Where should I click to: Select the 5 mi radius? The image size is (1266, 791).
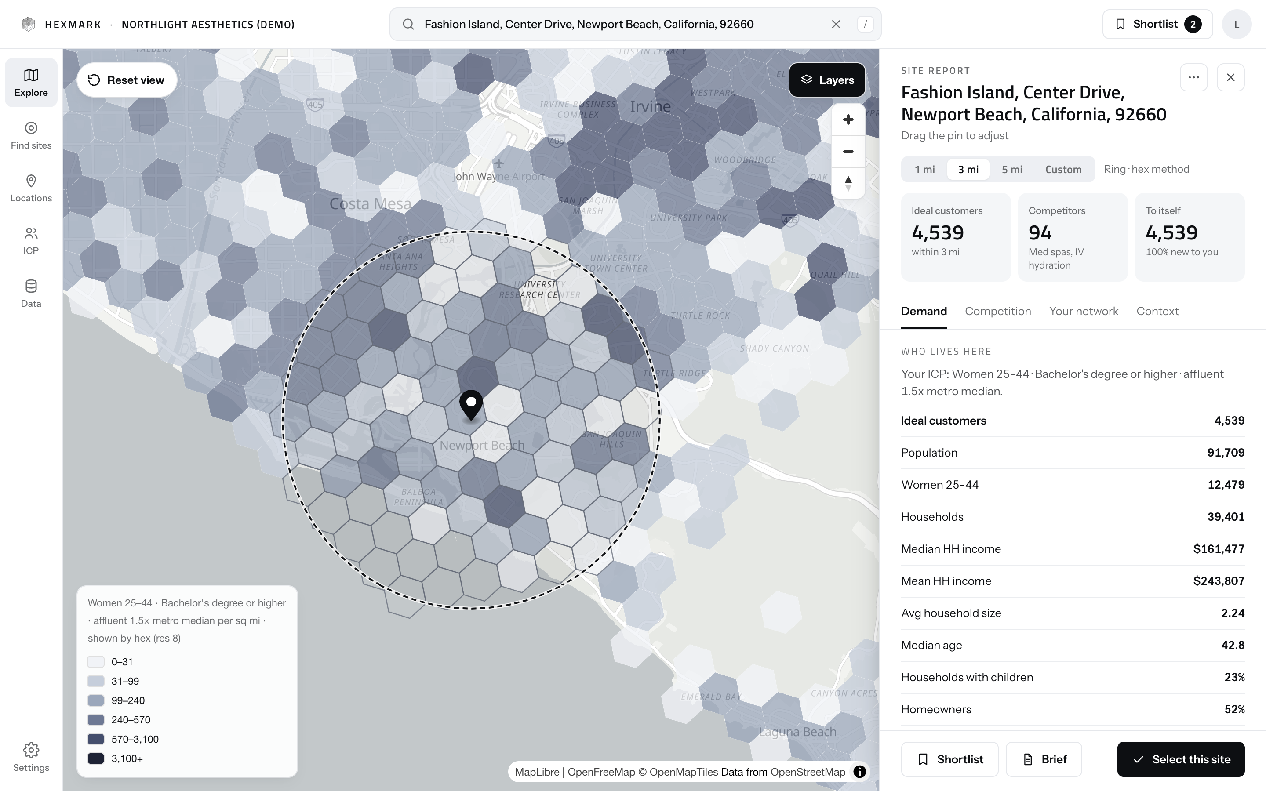[x=1012, y=170]
